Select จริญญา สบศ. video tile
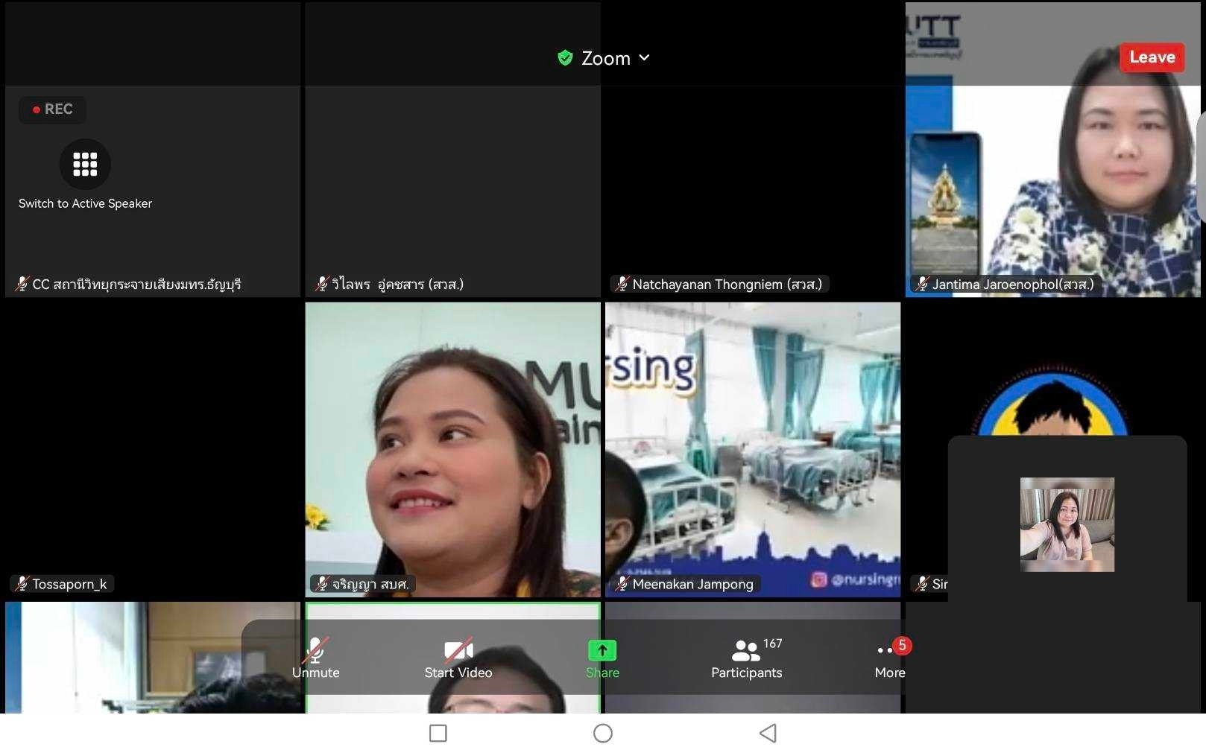This screenshot has height=753, width=1206. coord(452,449)
